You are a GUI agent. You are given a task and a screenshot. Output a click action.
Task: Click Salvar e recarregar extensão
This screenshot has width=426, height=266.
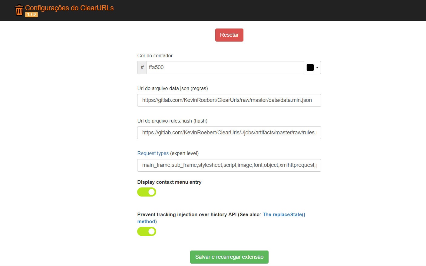point(229,257)
